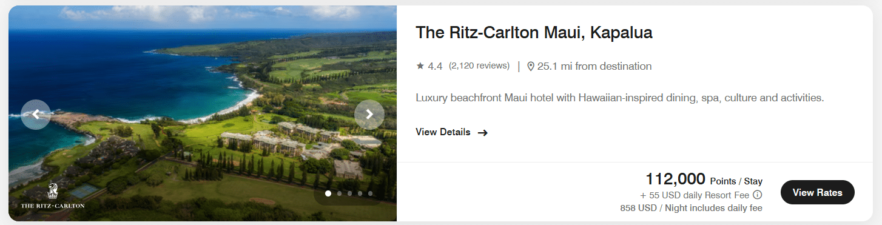Open the resort fee info icon
Screen dimensions: 882x225
pos(757,195)
